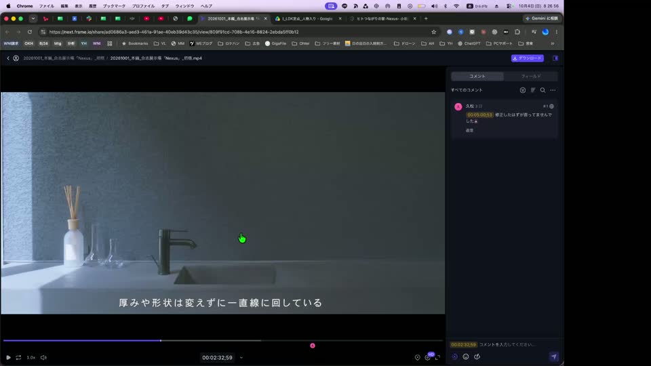This screenshot has height=366, width=651.
Task: Click the 00:02:32;59 timecode display
Action: [217, 358]
